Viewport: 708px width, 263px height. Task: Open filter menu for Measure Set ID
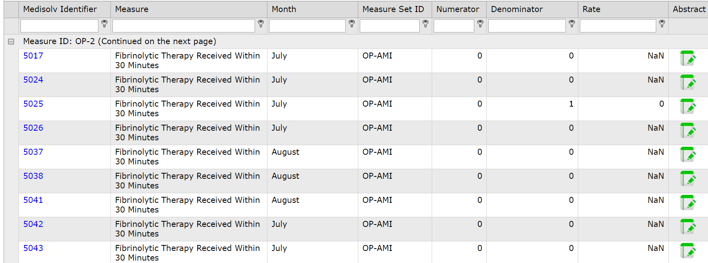(425, 24)
